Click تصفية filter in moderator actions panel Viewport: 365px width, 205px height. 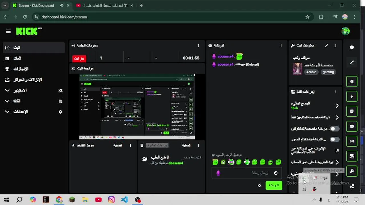(186, 145)
